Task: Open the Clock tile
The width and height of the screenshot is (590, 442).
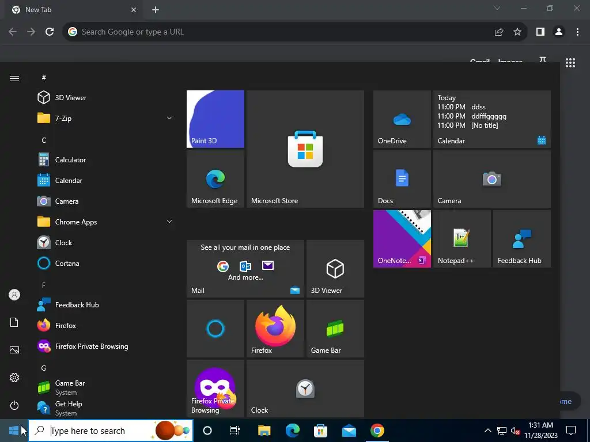Action: [x=305, y=388]
